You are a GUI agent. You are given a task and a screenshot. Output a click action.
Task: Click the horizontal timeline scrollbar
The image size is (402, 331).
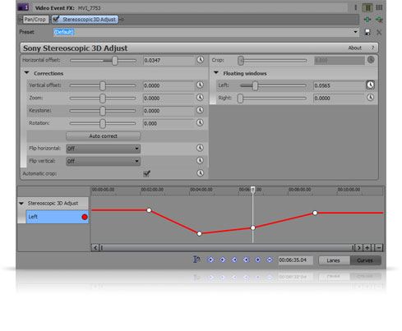click(x=227, y=248)
